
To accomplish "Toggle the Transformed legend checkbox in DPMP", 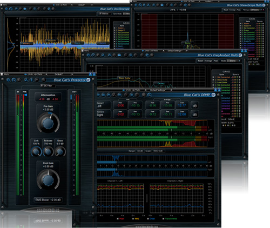I will pyautogui.click(x=163, y=219).
